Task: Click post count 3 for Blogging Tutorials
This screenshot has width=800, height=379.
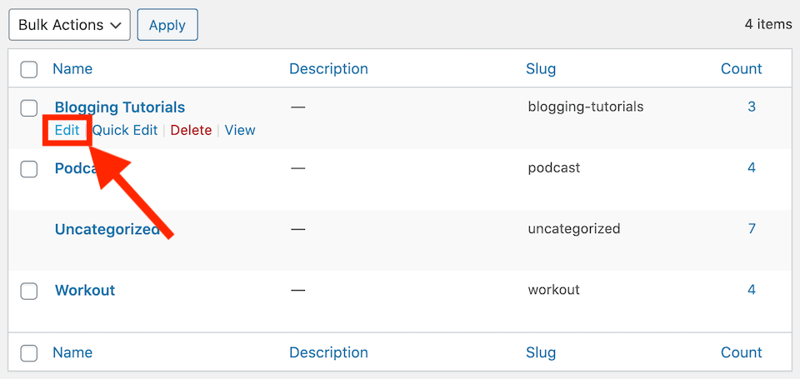Action: tap(752, 107)
